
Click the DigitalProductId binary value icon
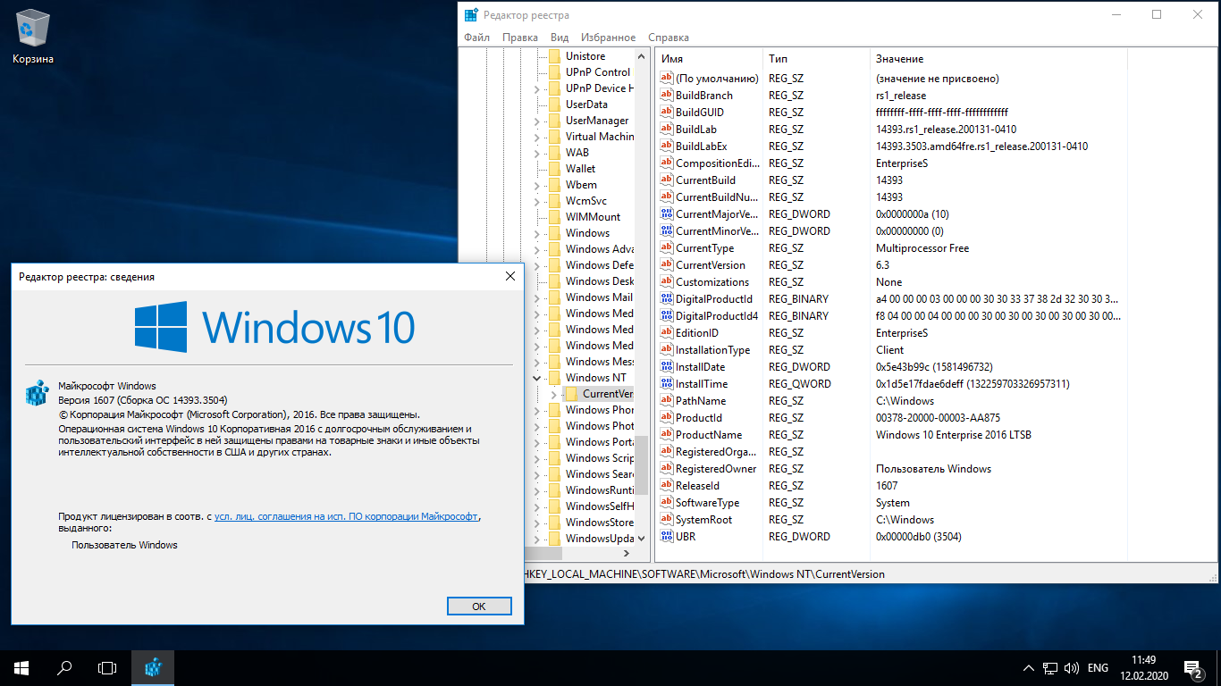point(666,299)
